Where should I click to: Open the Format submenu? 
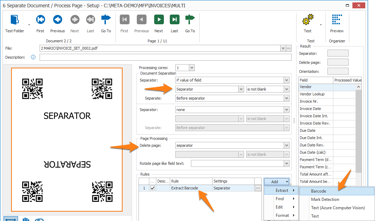(x=281, y=215)
